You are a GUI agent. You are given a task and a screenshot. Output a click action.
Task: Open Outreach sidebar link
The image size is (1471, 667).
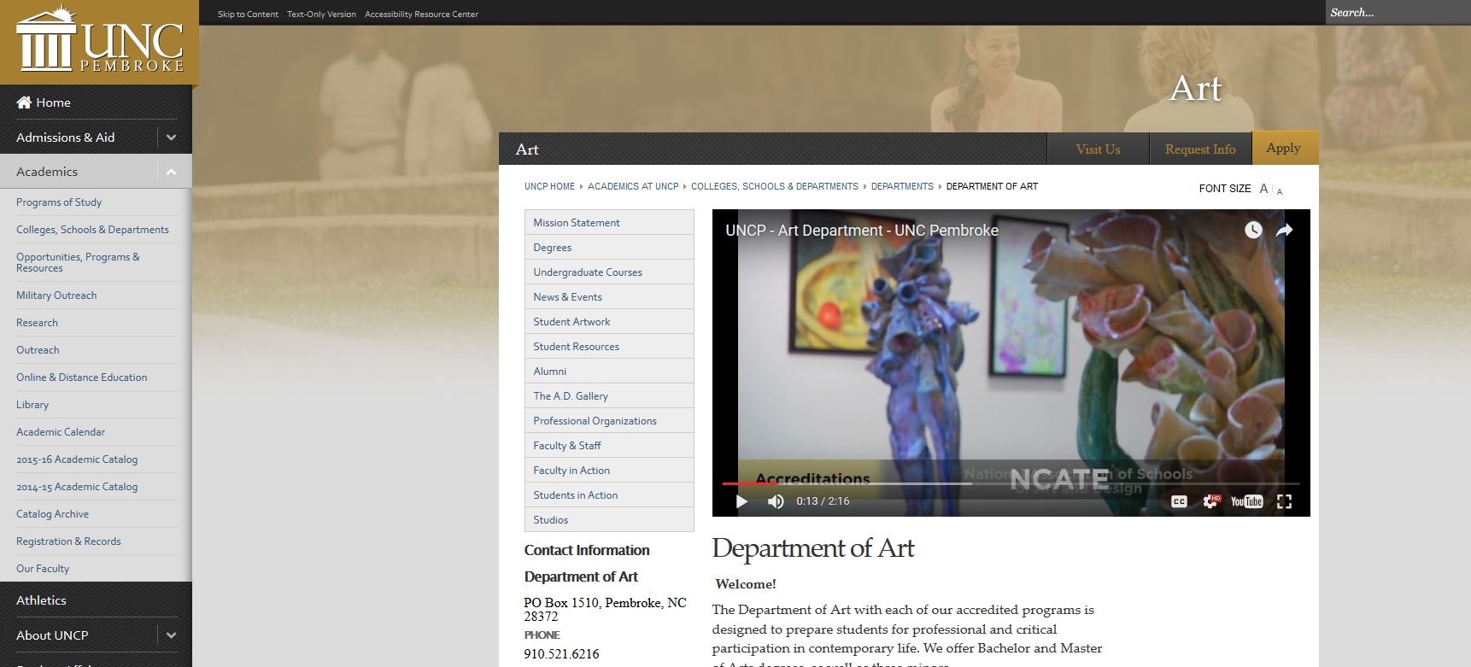38,350
